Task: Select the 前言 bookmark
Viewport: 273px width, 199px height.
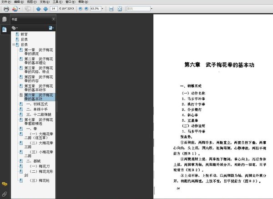Action: tap(24, 34)
